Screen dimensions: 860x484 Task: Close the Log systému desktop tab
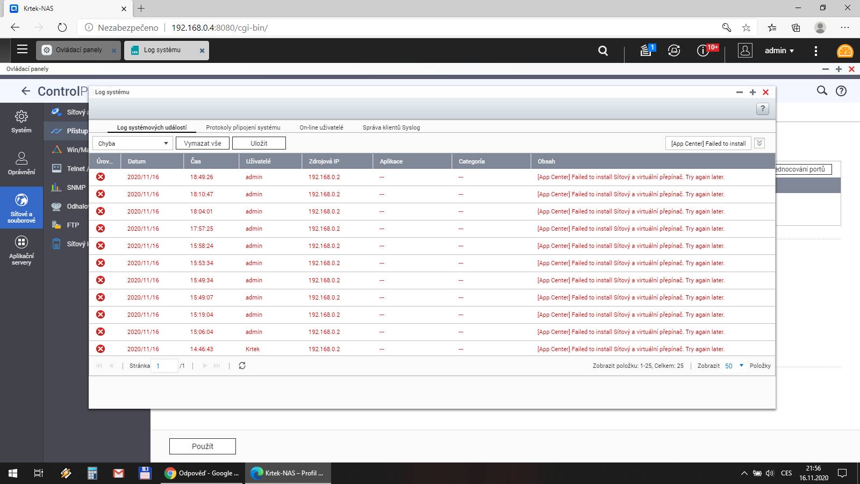click(202, 51)
